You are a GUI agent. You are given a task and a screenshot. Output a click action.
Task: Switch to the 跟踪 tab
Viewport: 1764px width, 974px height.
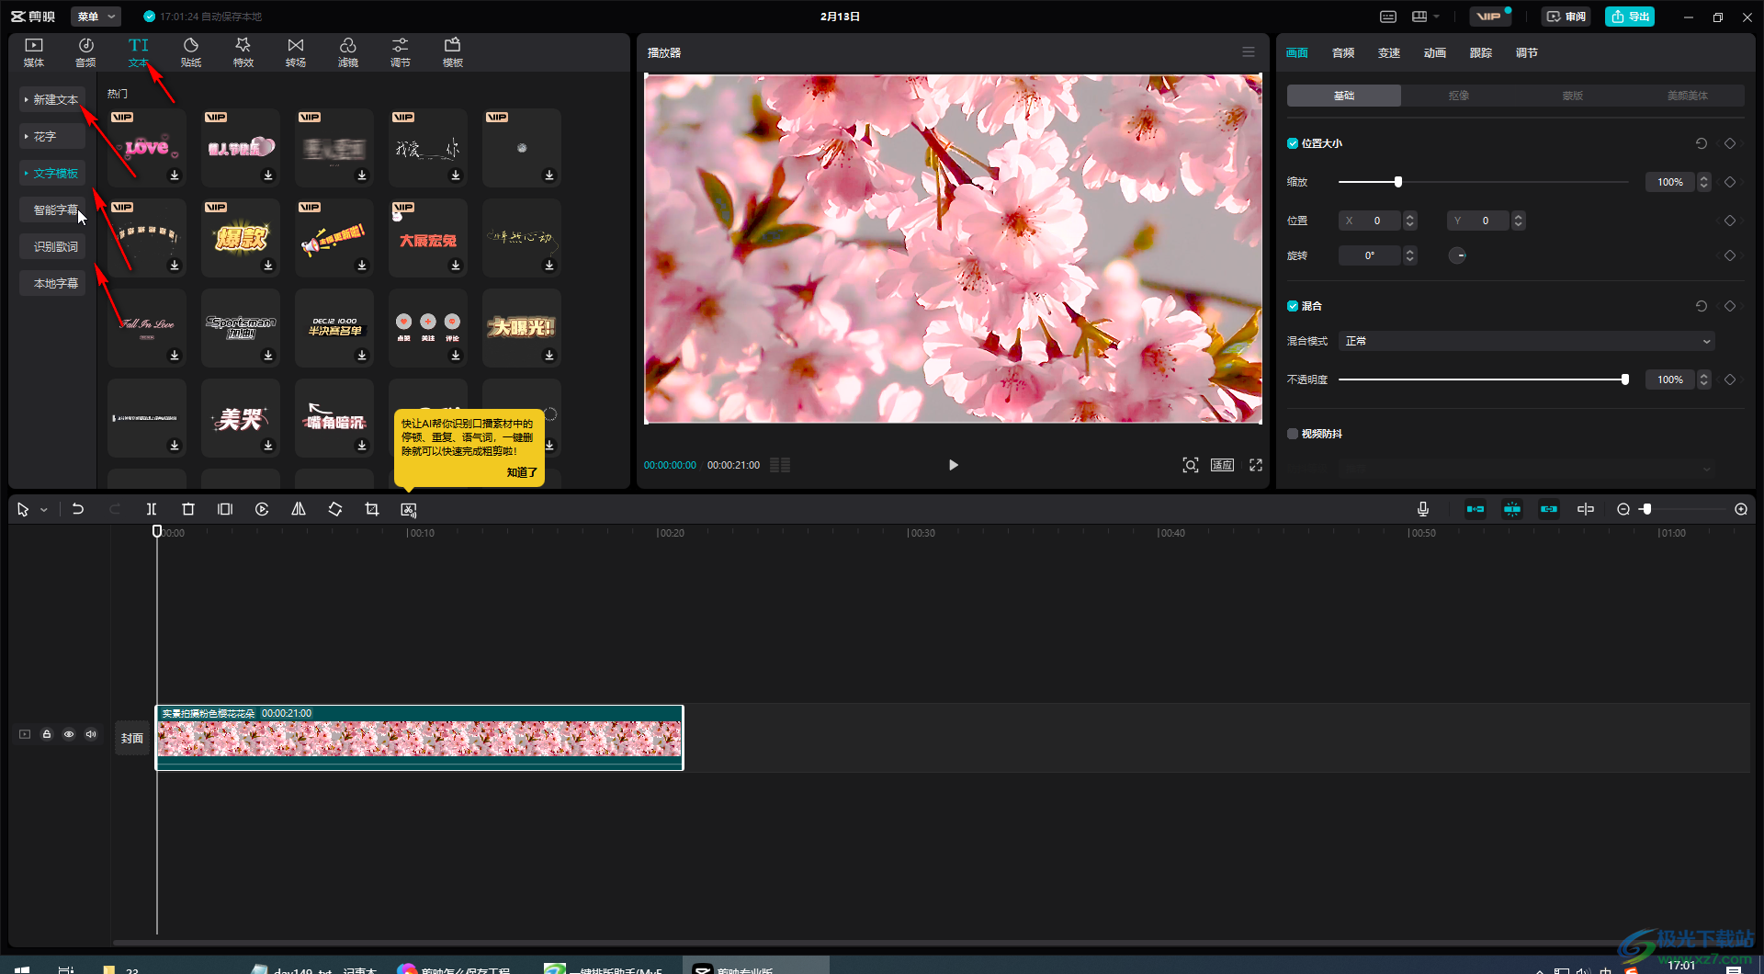coord(1481,53)
